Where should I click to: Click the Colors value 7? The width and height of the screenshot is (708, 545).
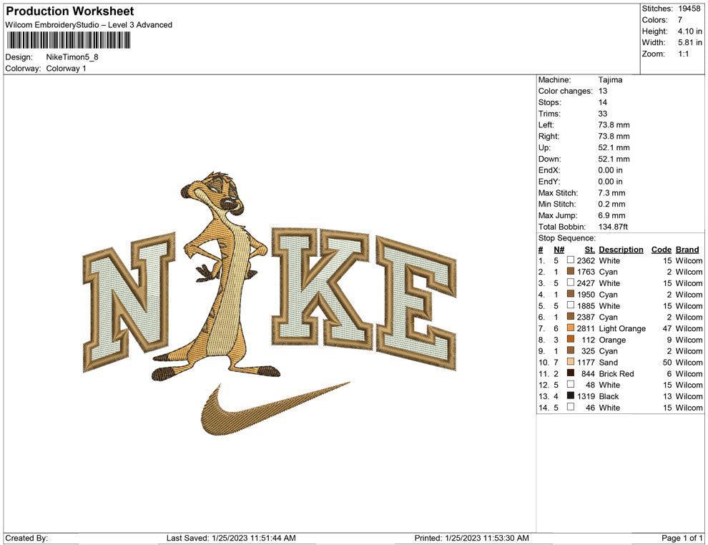680,20
